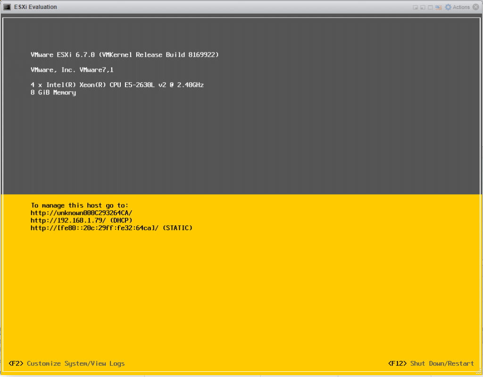This screenshot has height=377, width=483.
Task: Click the VMware ESXi 6.7.0 build line
Action: tap(125, 55)
